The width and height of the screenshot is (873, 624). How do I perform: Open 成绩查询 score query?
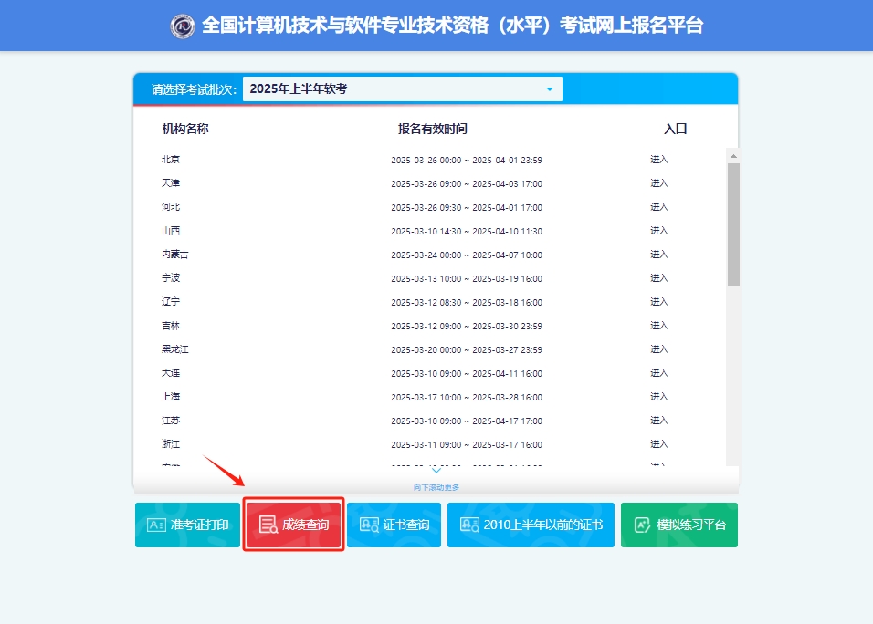pos(293,525)
